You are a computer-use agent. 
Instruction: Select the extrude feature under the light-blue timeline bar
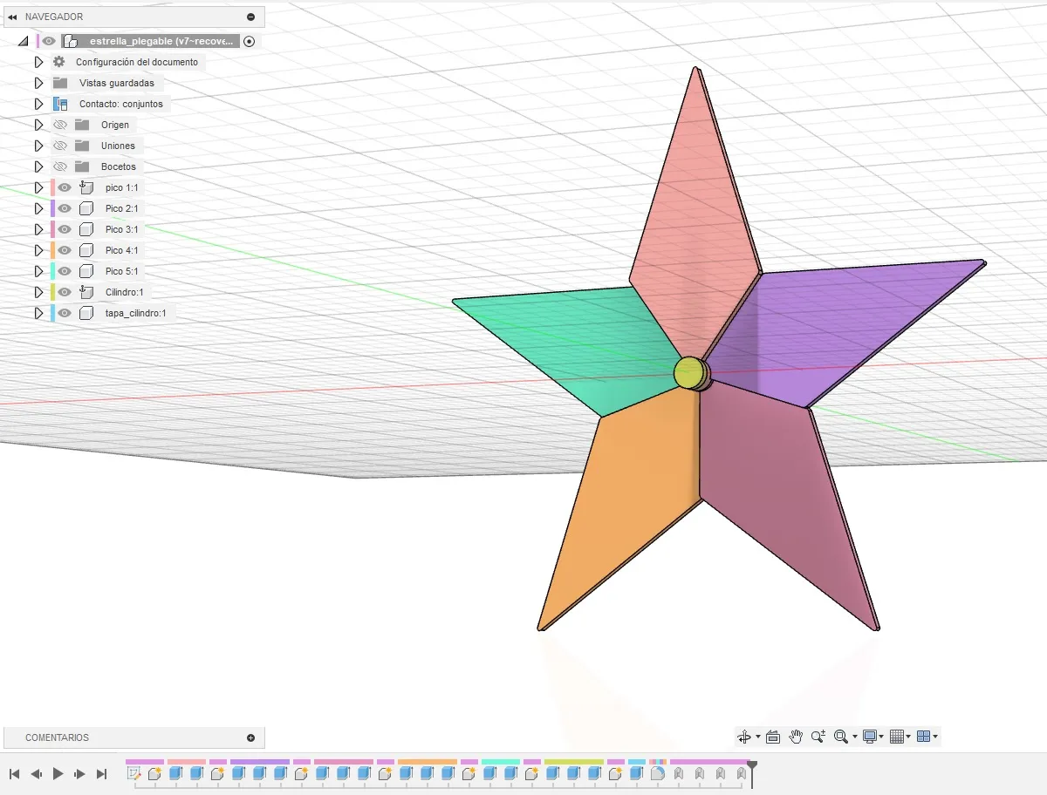tap(638, 773)
